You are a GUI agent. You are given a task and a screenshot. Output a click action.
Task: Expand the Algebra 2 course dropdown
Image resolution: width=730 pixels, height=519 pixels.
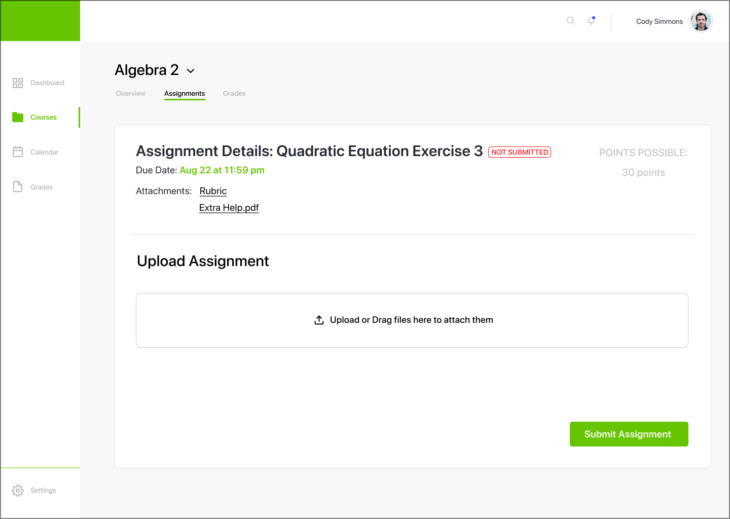point(191,71)
